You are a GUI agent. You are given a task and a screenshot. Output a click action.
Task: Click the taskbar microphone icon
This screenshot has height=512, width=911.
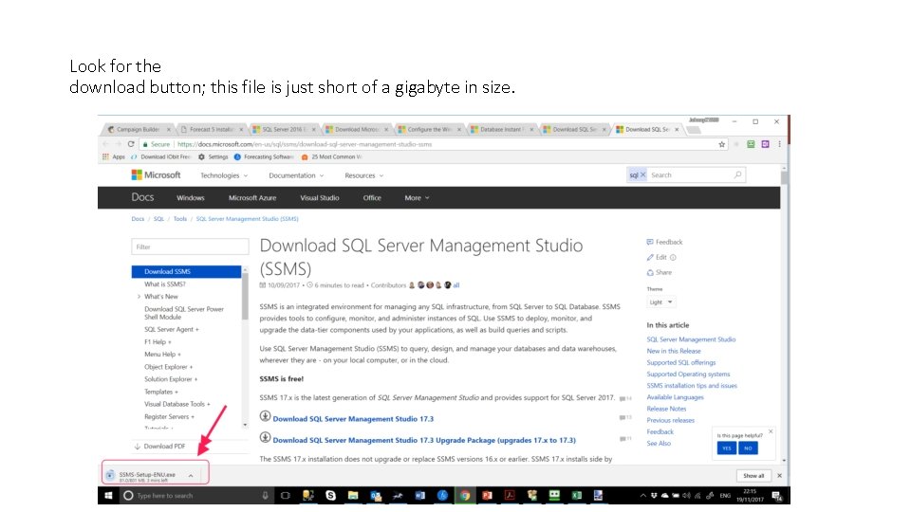pyautogui.click(x=265, y=495)
